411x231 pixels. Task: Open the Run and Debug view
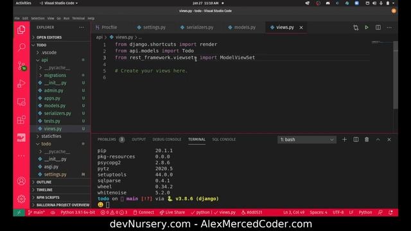[x=21, y=84]
